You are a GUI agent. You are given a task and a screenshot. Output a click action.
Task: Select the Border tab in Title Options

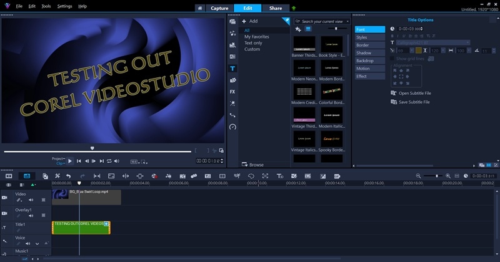pos(370,45)
